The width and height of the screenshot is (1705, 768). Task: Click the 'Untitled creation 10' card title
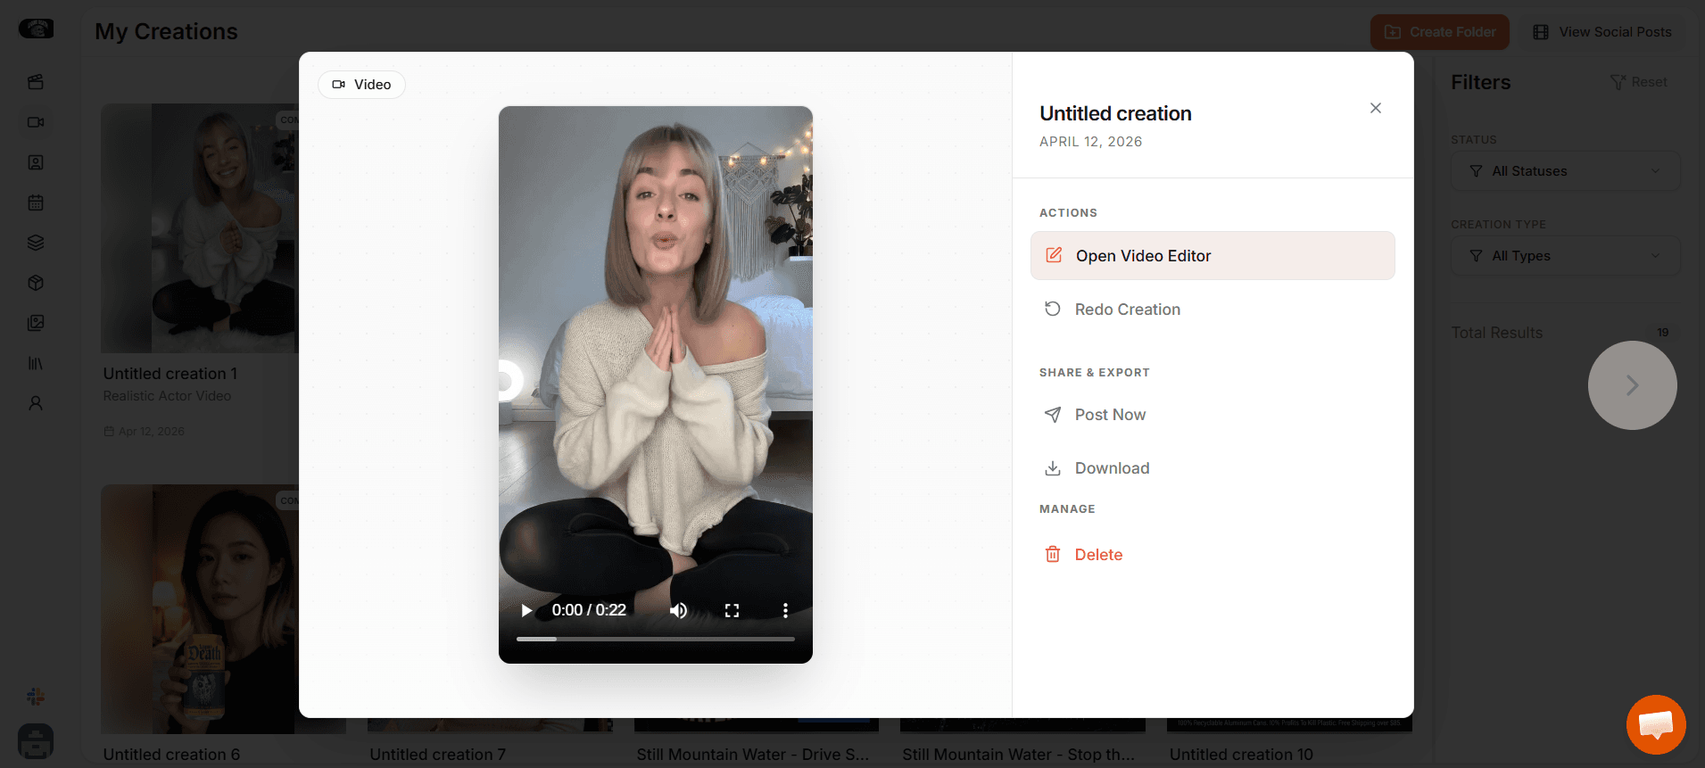1241,755
